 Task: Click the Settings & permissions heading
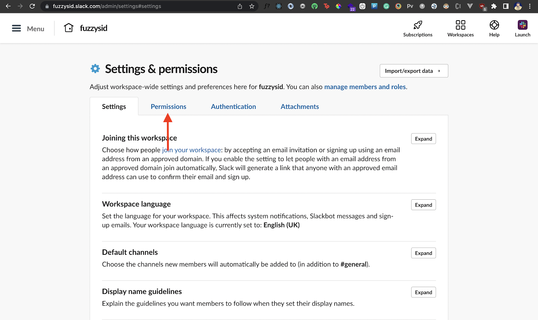tap(161, 69)
